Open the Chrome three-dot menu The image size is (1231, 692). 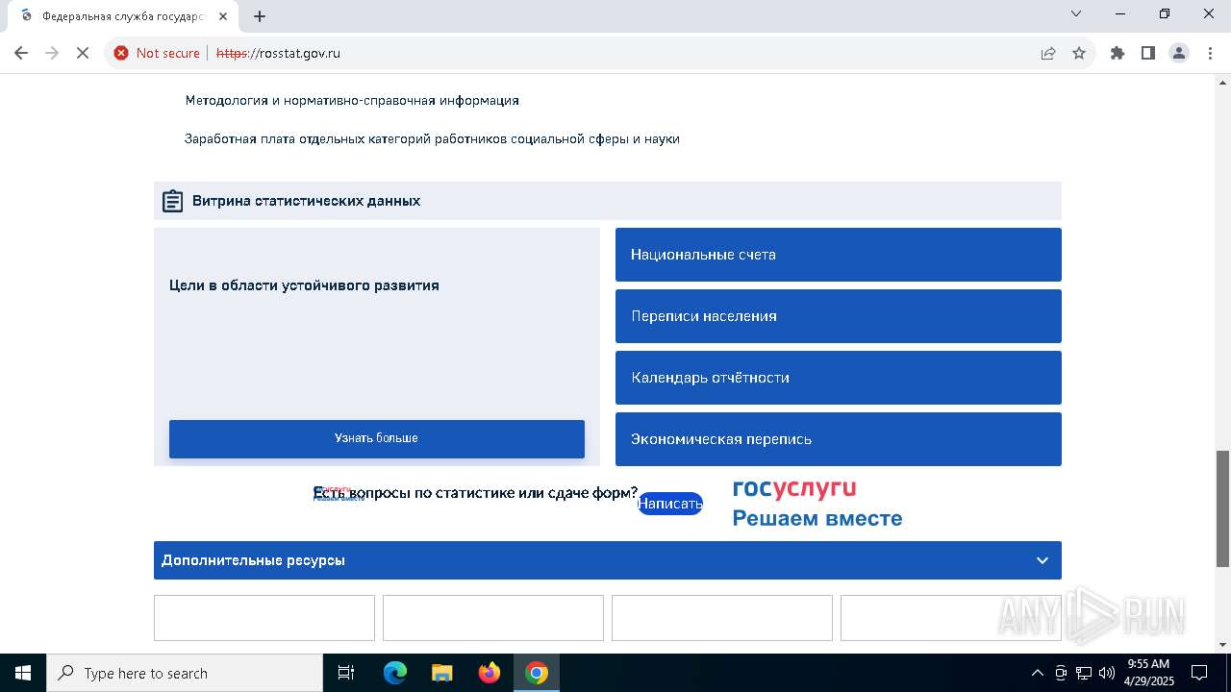(1210, 53)
